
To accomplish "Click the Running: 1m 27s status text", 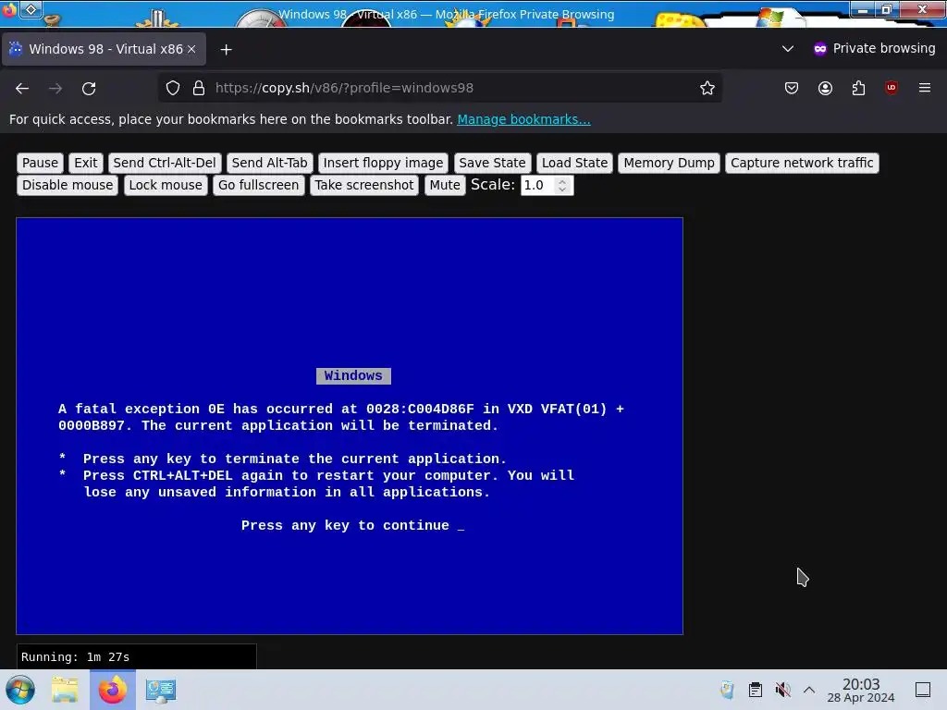I will coord(76,657).
